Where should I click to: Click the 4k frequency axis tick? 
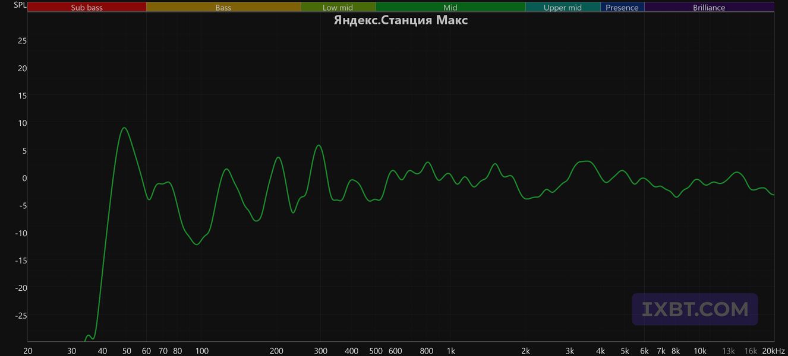[x=600, y=351]
